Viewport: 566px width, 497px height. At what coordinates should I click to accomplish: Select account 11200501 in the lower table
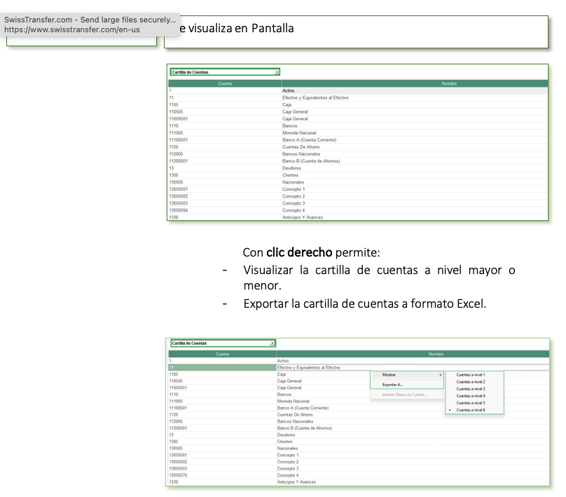[x=178, y=428]
